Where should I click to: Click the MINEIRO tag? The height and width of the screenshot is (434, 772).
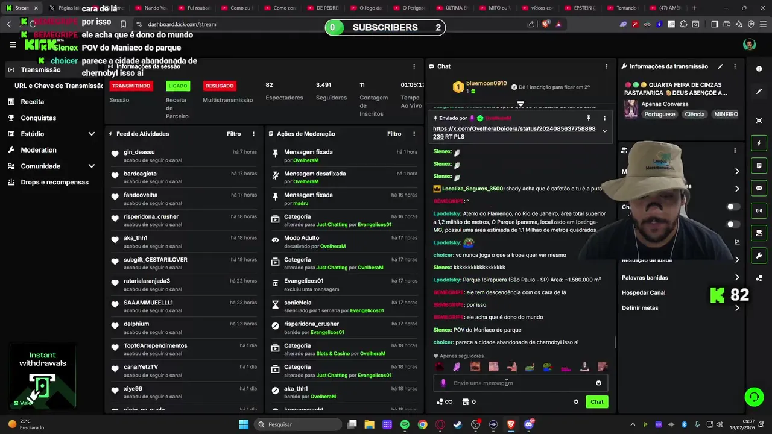(726, 114)
